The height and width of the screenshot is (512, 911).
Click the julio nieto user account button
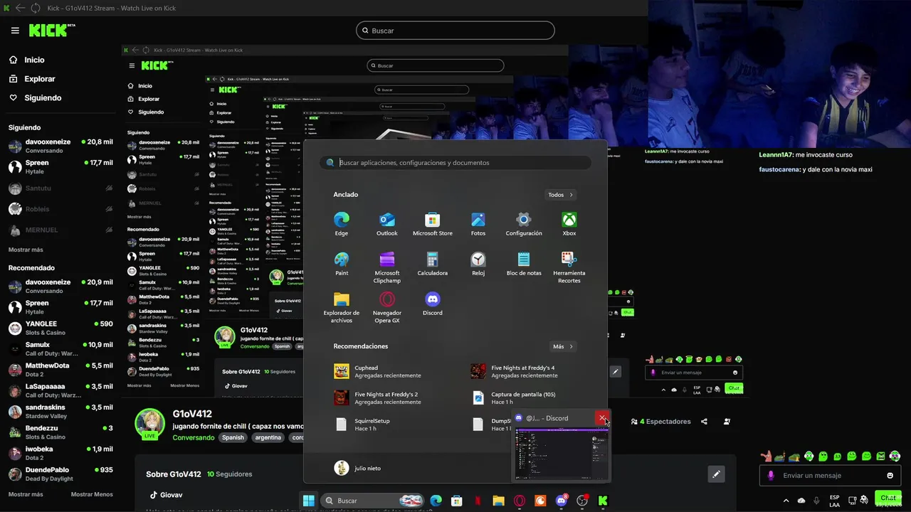coord(358,468)
